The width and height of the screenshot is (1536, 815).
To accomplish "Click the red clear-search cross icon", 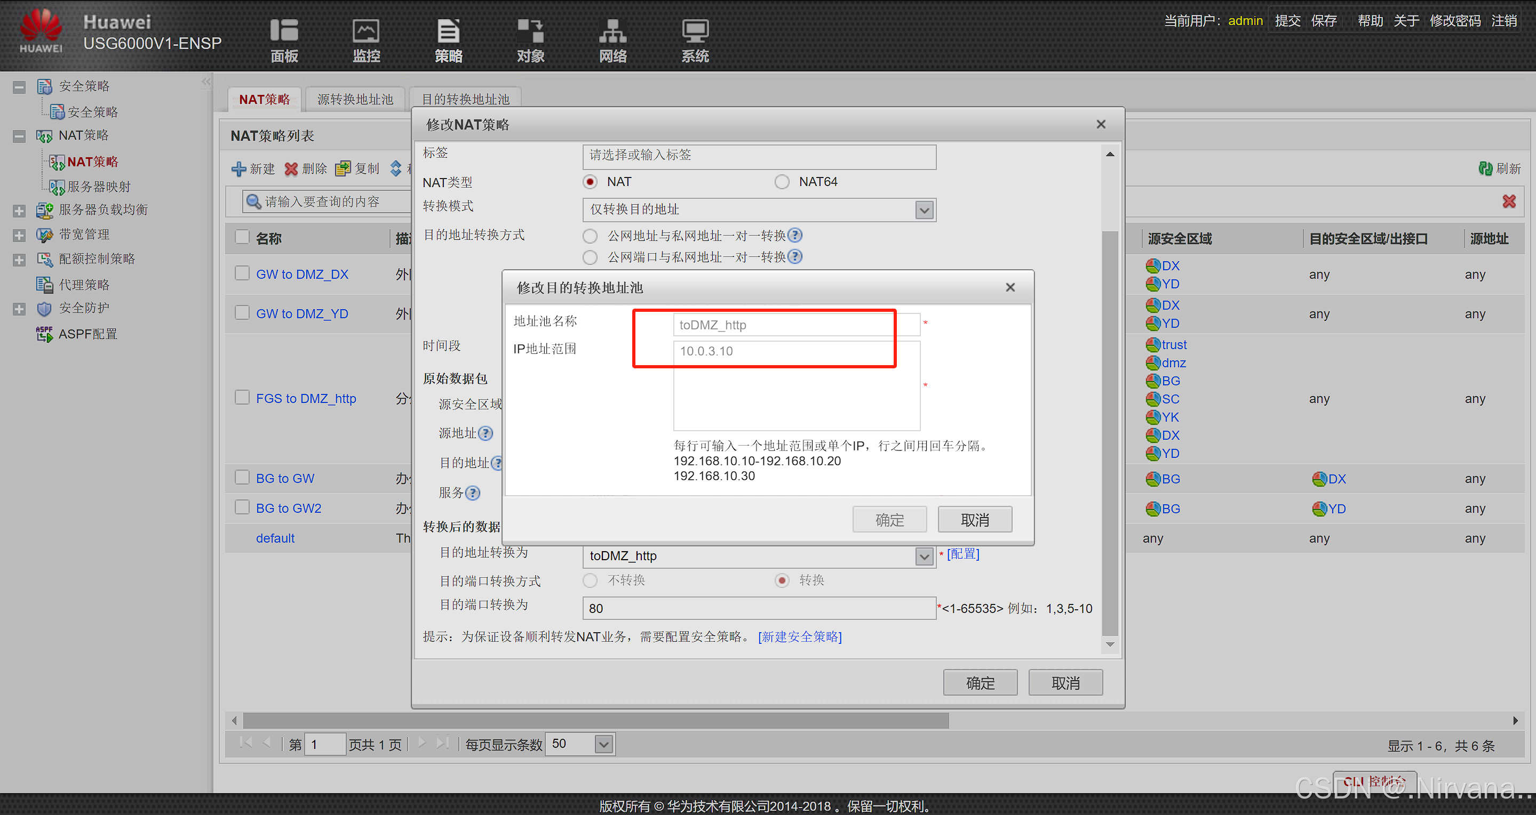I will pyautogui.click(x=1509, y=201).
